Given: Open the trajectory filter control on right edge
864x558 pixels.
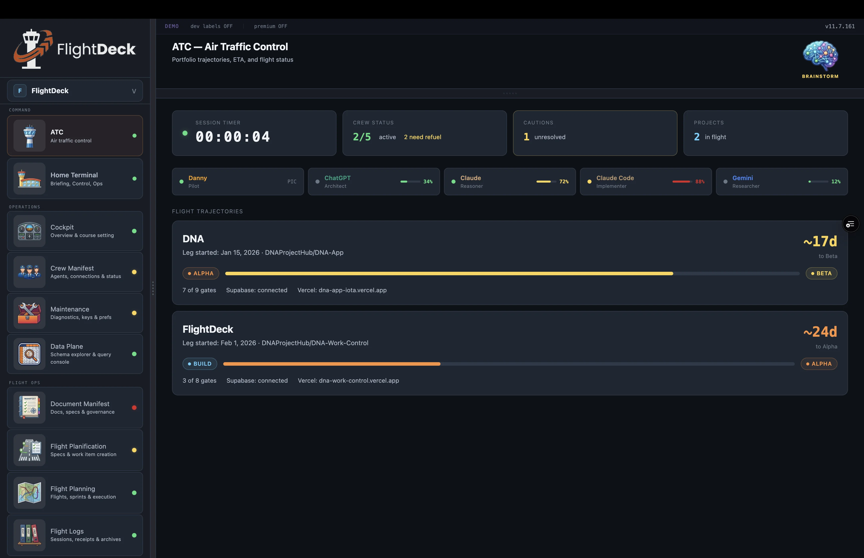Looking at the screenshot, I should click(x=850, y=224).
